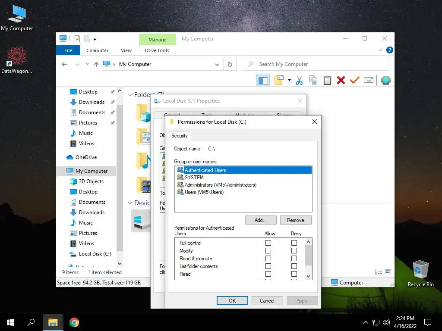Image resolution: width=442 pixels, height=331 pixels.
Task: Check Allow for Modify permission
Action: tap(268, 250)
